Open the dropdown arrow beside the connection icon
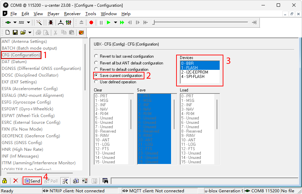The image size is (302, 194). click(x=15, y=23)
